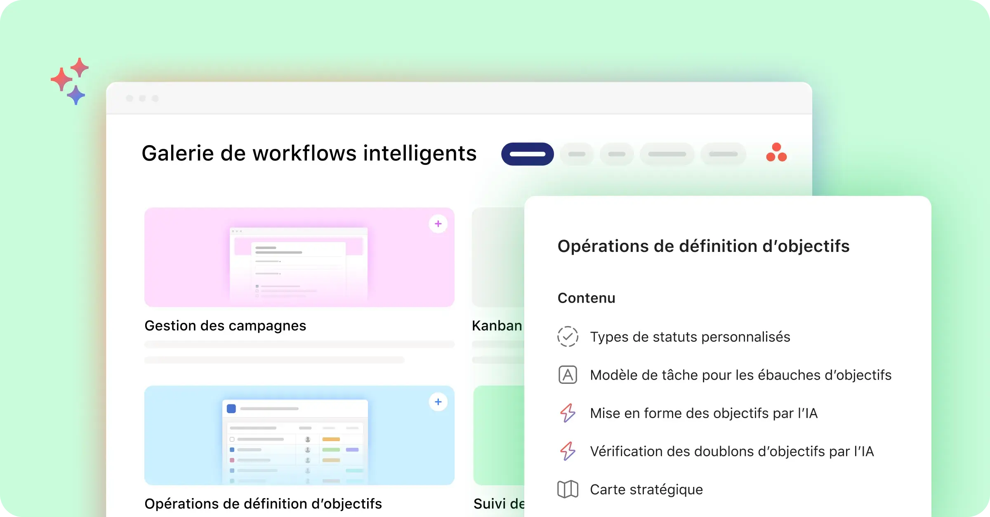Viewport: 990px width, 517px height.
Task: Open the Kanban workflow card thumbnail
Action: (x=498, y=257)
